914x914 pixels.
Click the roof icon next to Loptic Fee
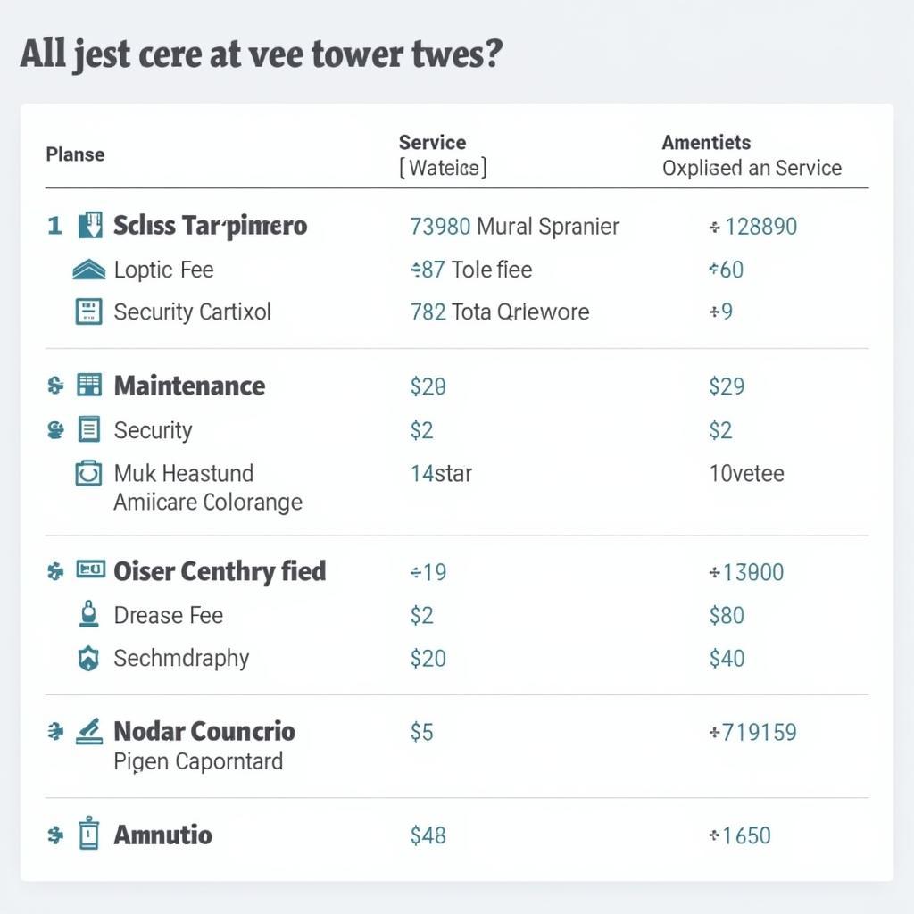[x=88, y=269]
